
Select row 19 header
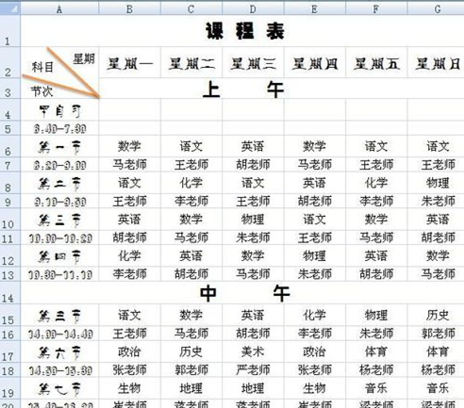click(x=10, y=388)
